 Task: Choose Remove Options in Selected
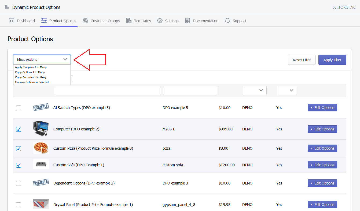[32, 82]
